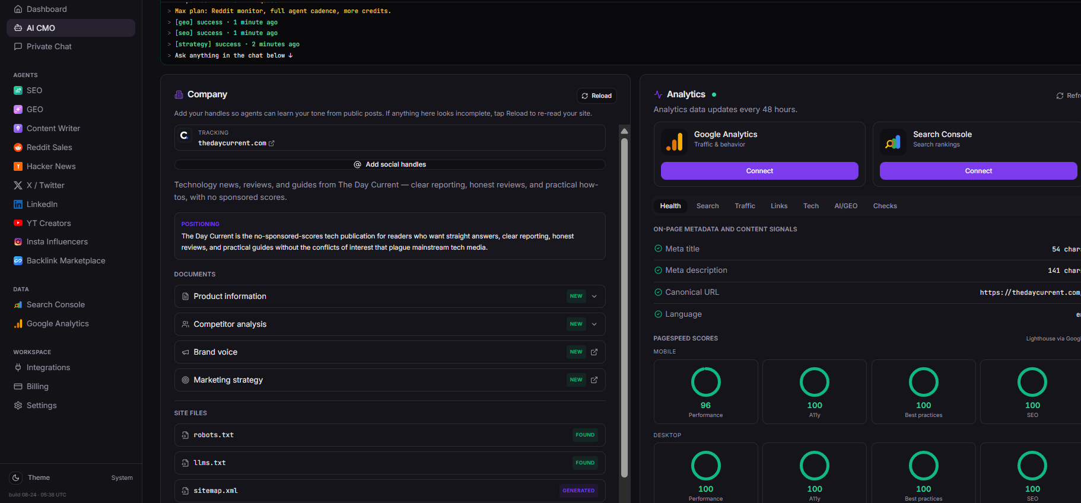Click the TRACKING thedaycurrent.com field
The height and width of the screenshot is (503, 1081).
[390, 138]
